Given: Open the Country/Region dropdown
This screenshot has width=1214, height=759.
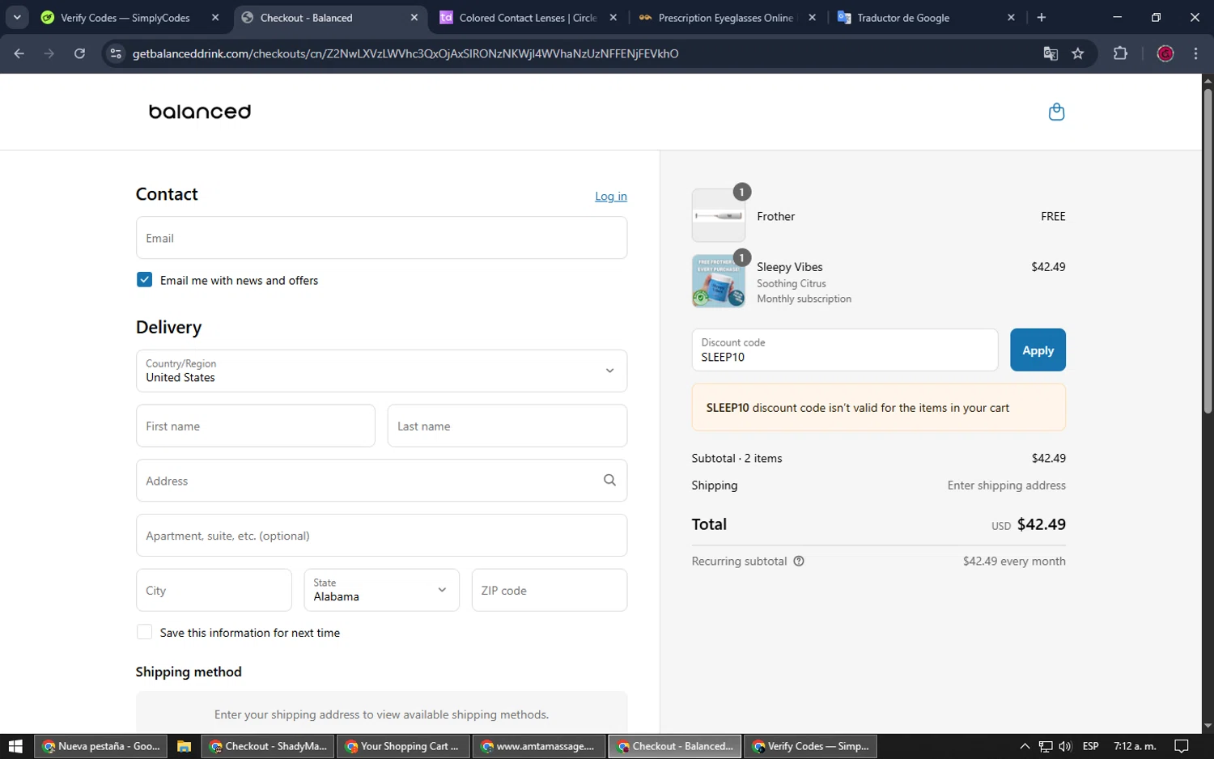Looking at the screenshot, I should coord(381,371).
